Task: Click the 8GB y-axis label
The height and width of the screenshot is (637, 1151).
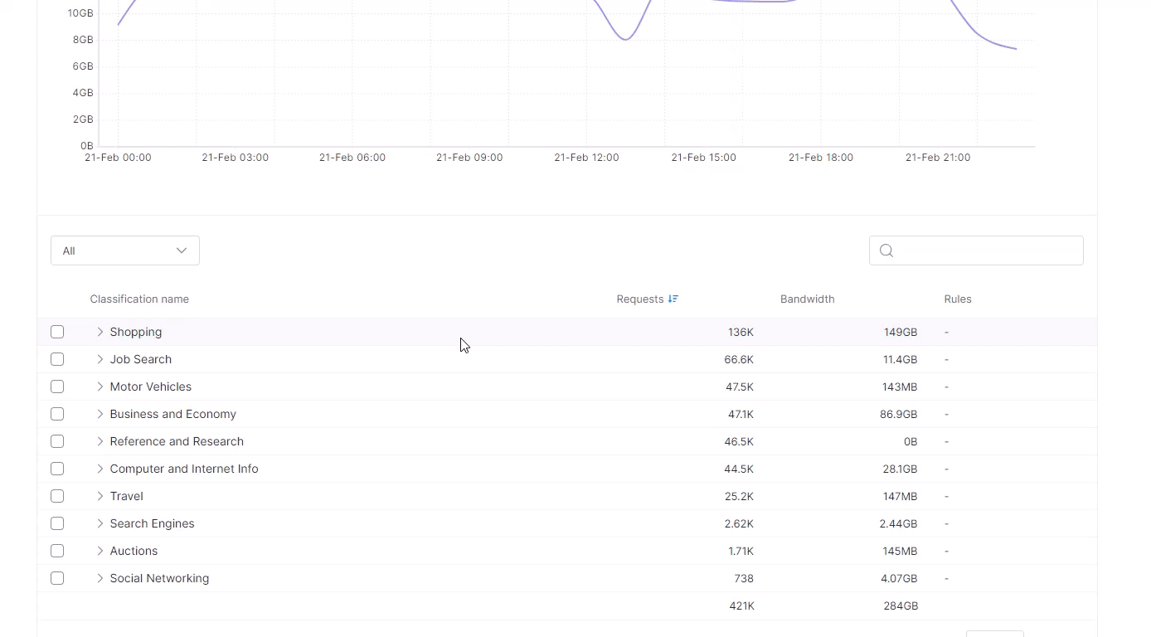Action: 83,40
